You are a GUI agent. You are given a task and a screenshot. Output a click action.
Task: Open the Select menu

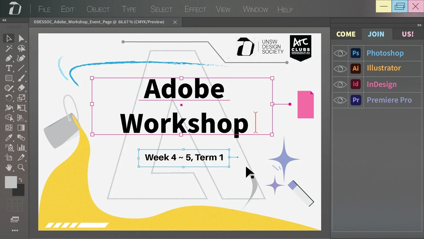pyautogui.click(x=161, y=9)
